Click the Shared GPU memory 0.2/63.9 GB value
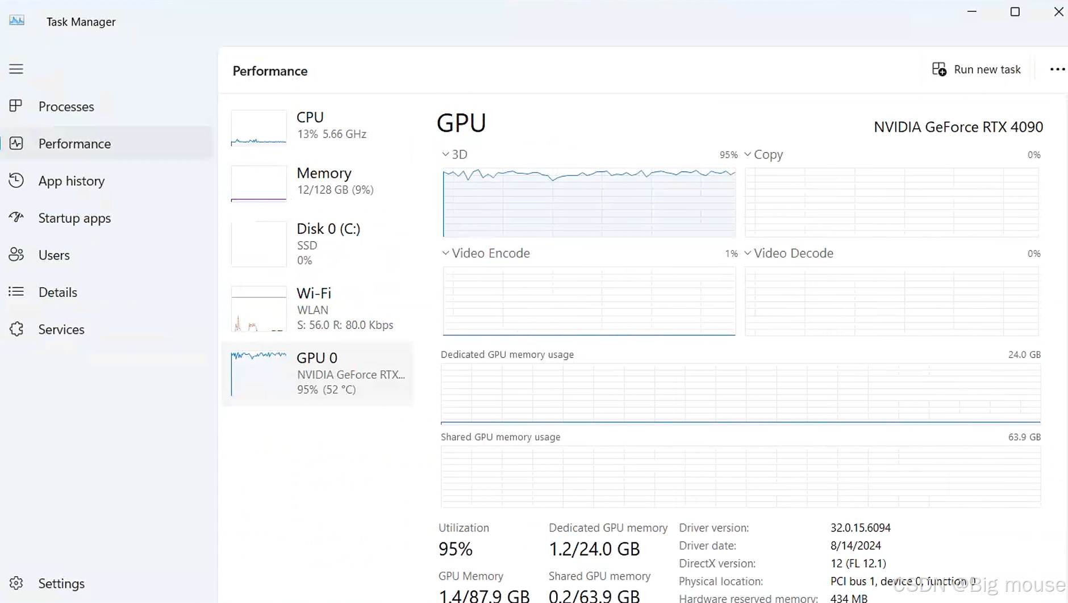Image resolution: width=1068 pixels, height=603 pixels. tap(594, 596)
